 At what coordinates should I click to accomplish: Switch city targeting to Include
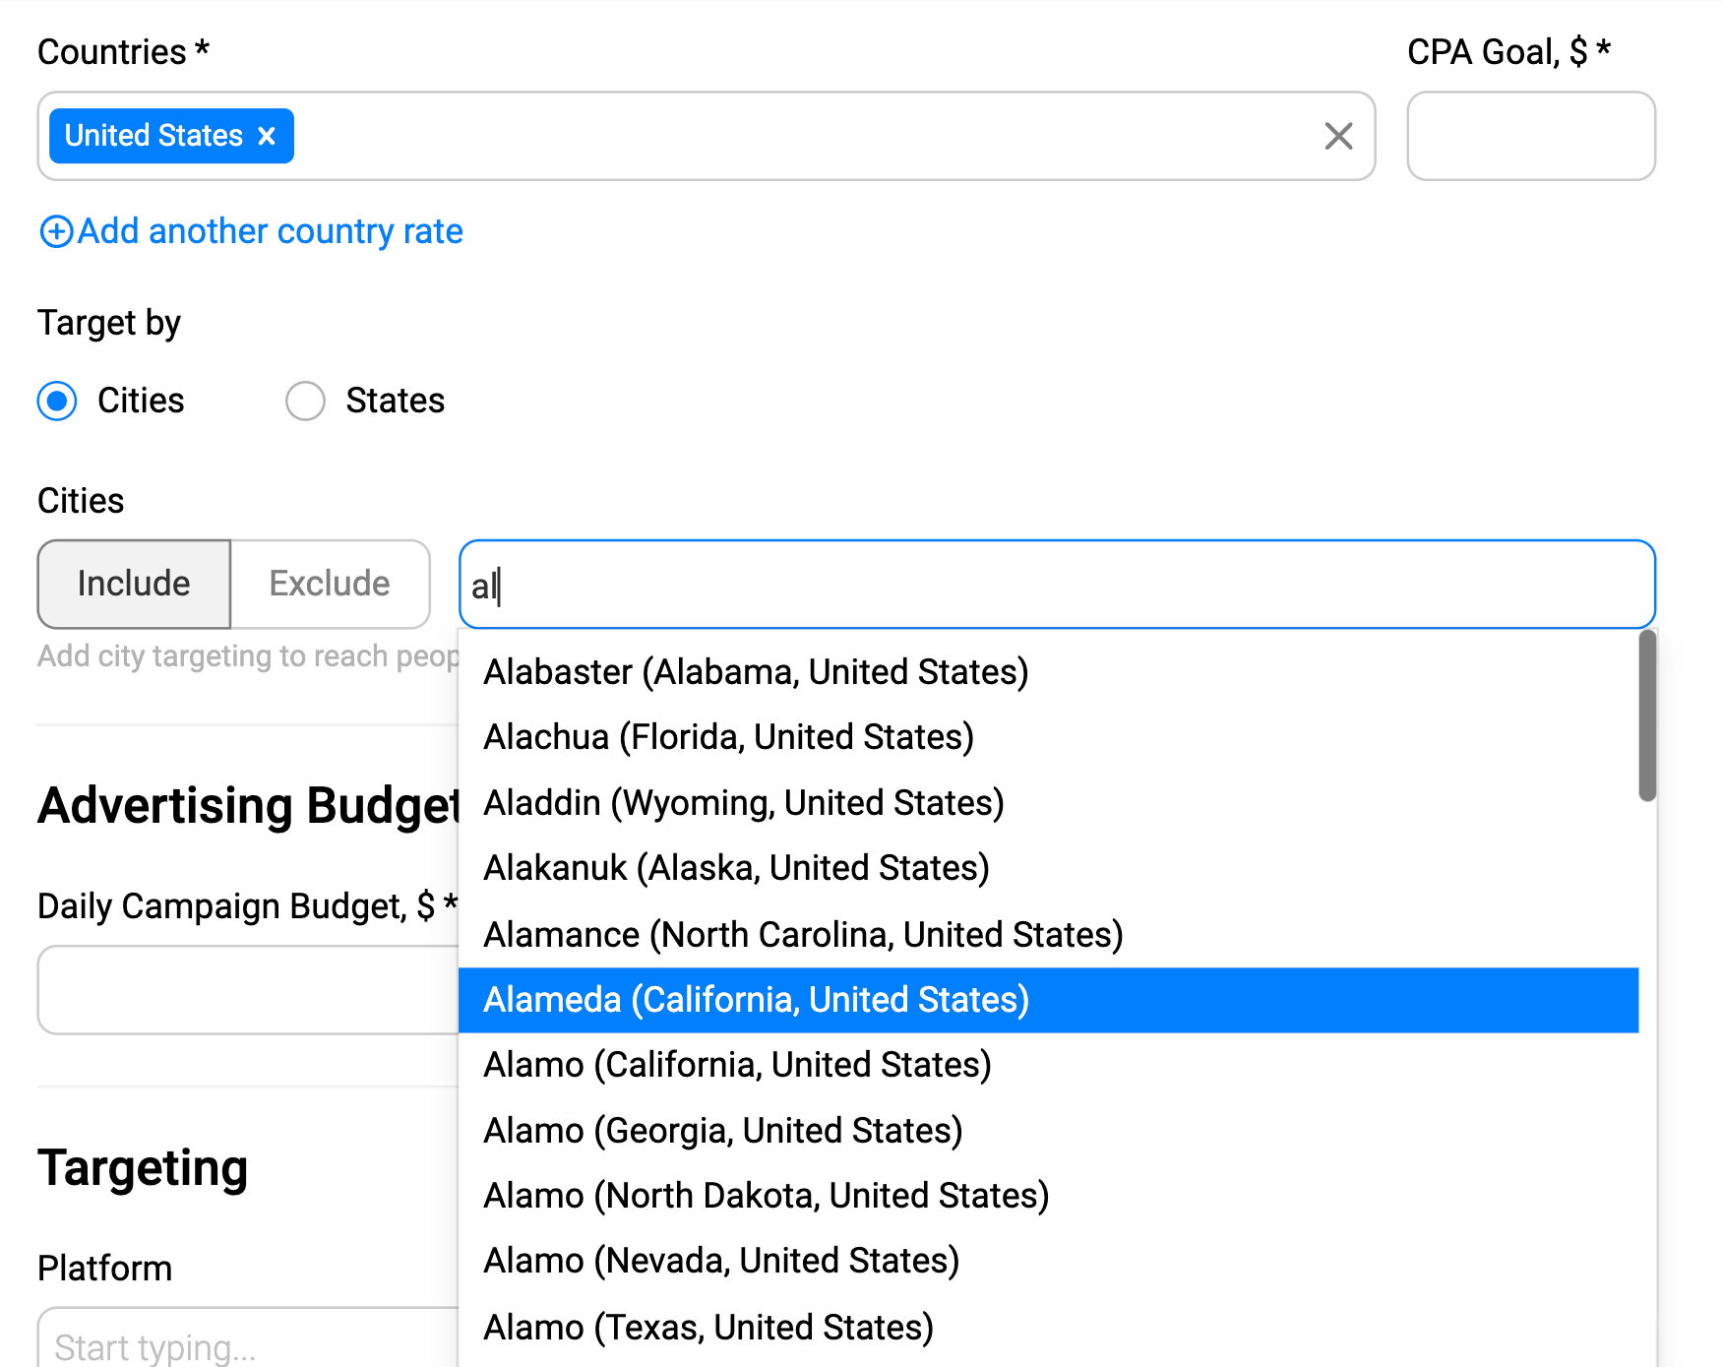click(x=133, y=583)
